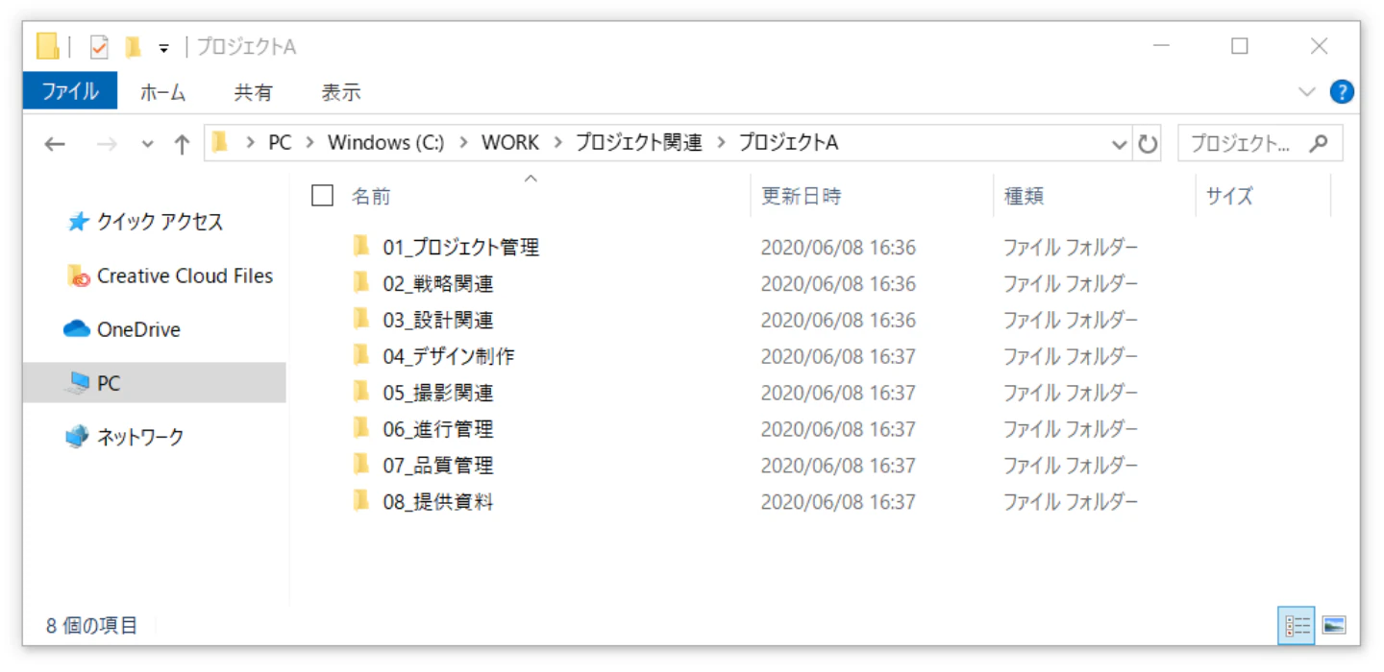Open the ファイル menu tab

[x=70, y=91]
